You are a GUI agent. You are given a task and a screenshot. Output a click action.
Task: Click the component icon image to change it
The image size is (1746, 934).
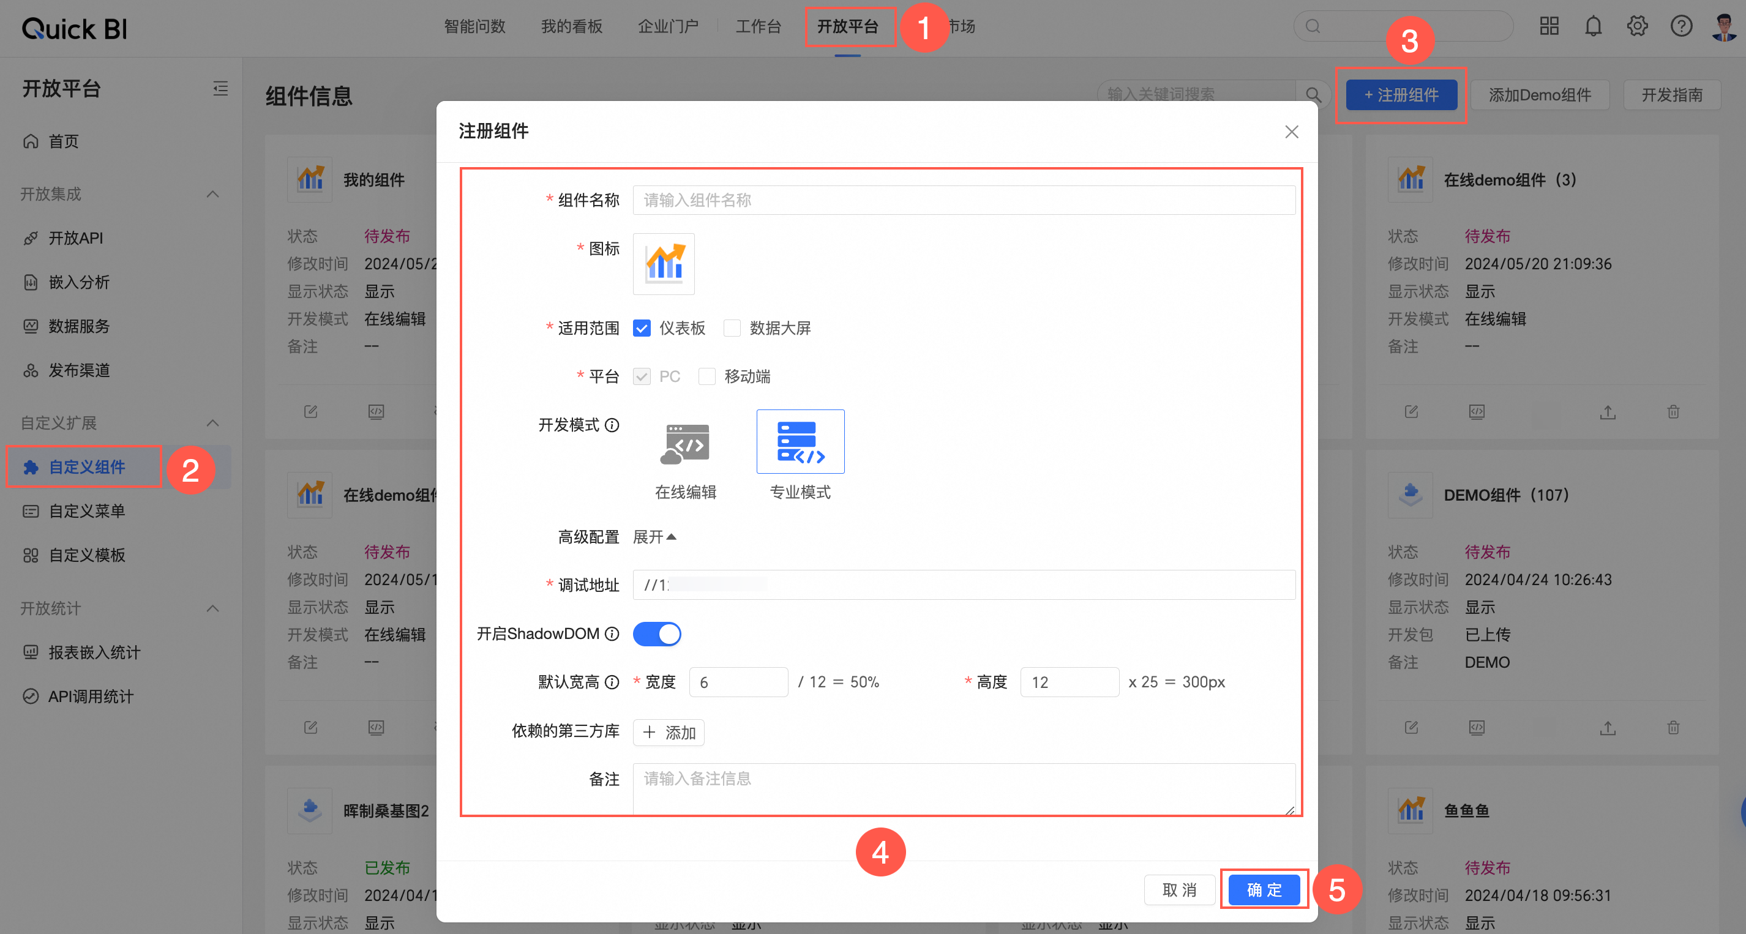click(x=664, y=264)
